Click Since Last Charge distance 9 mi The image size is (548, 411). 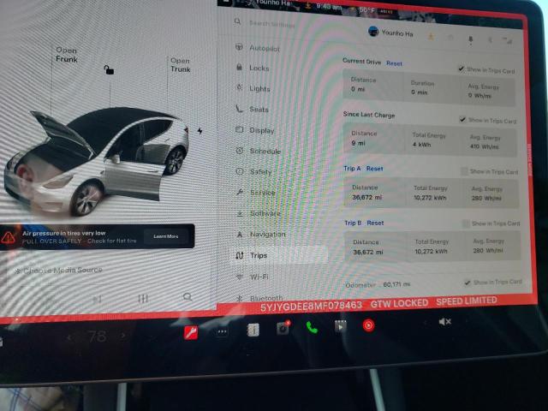pyautogui.click(x=358, y=143)
